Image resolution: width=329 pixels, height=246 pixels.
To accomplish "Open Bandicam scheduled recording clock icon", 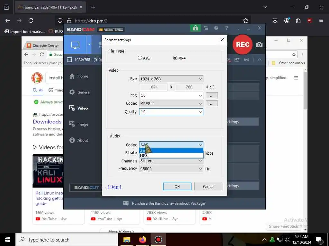I will coord(216,28).
